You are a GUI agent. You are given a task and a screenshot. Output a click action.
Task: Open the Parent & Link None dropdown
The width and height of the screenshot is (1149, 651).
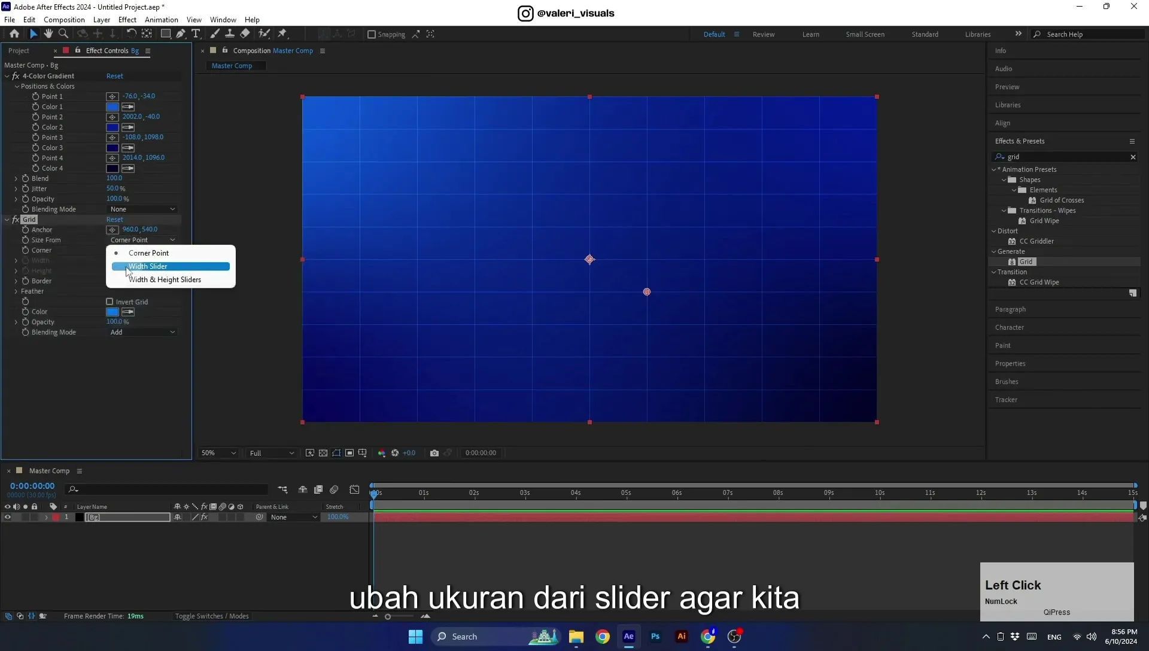[293, 518]
